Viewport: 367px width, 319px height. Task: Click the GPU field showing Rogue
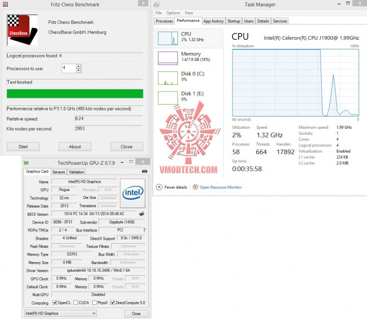[64, 190]
